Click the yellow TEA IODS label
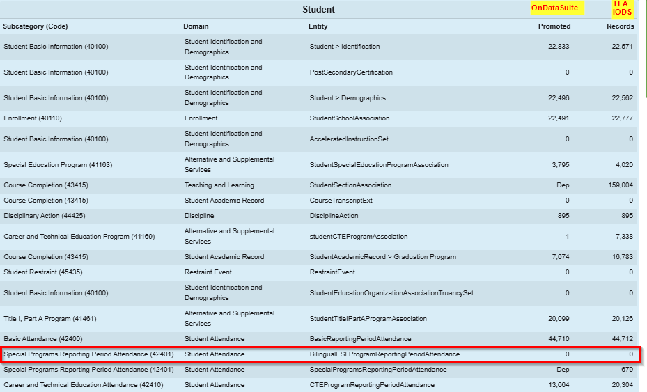647x392 pixels. coord(621,8)
